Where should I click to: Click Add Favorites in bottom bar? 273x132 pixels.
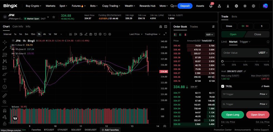[110, 130]
